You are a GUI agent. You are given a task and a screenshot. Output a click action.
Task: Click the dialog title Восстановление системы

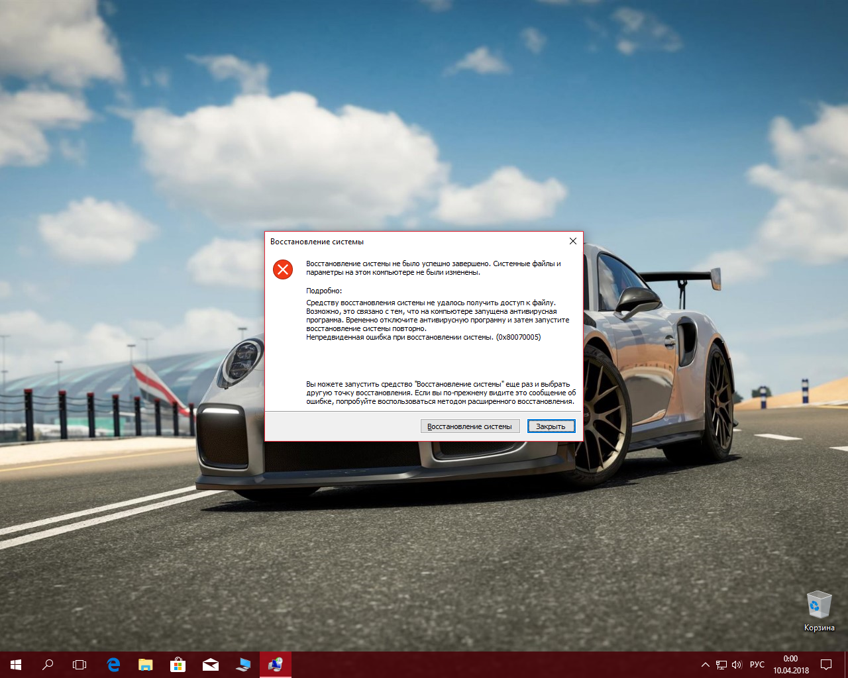tap(317, 242)
